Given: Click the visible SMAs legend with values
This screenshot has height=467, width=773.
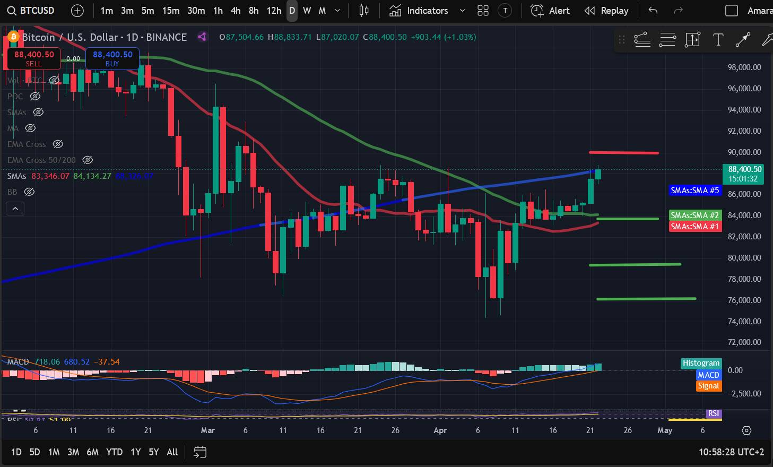Looking at the screenshot, I should click(80, 176).
